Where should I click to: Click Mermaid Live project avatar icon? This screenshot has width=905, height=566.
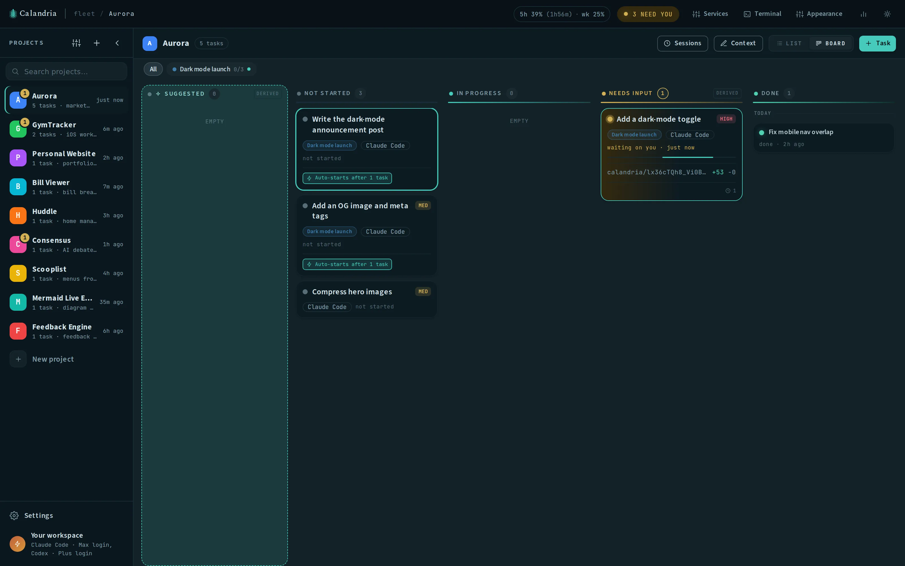18,302
